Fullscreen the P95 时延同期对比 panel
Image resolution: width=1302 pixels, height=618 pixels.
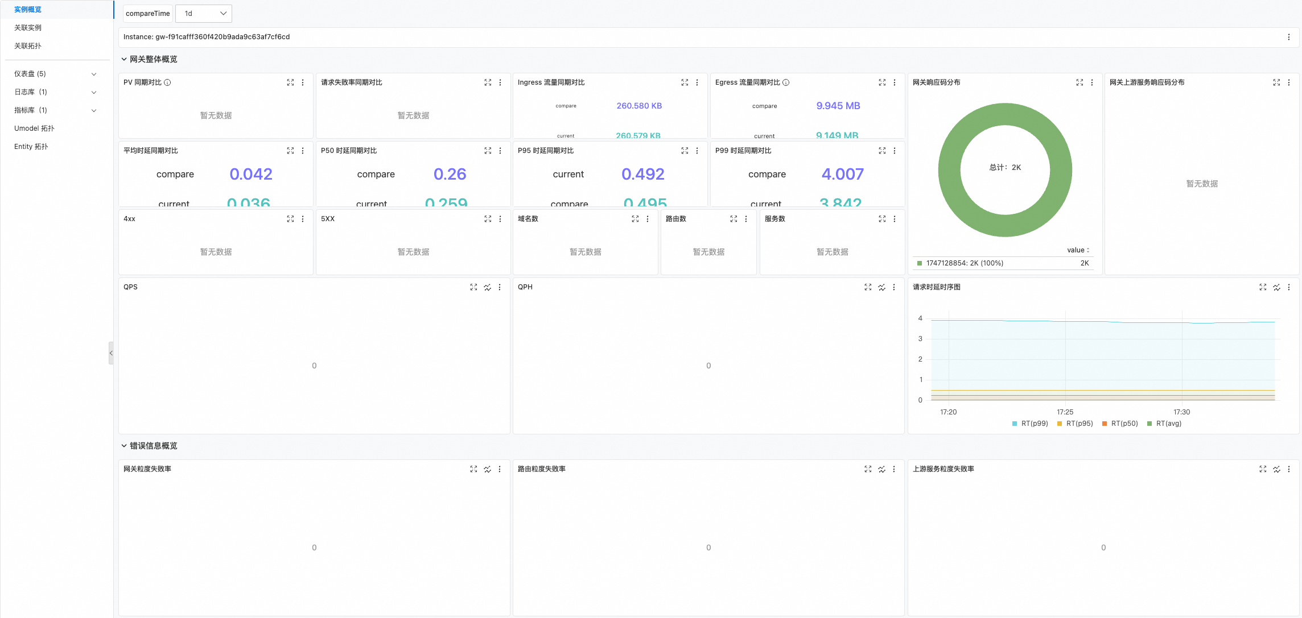pos(685,151)
